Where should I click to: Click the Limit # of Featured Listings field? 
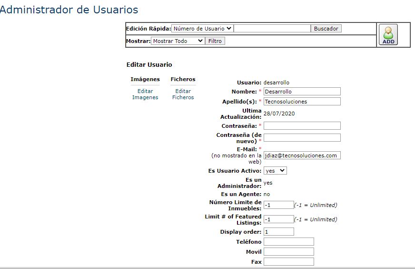pos(278,219)
